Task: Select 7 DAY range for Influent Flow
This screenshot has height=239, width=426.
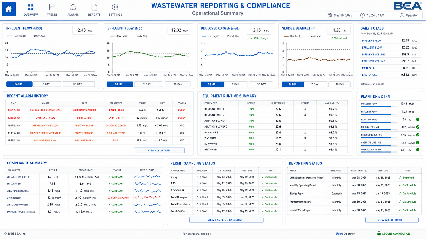Action: [47, 84]
